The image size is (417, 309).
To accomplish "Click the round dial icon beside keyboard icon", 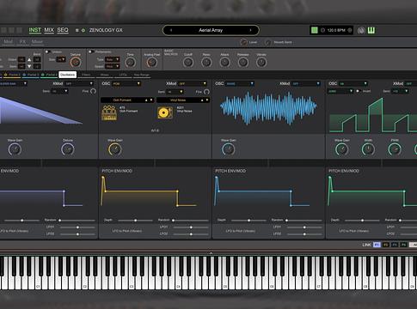I will [x=361, y=30].
